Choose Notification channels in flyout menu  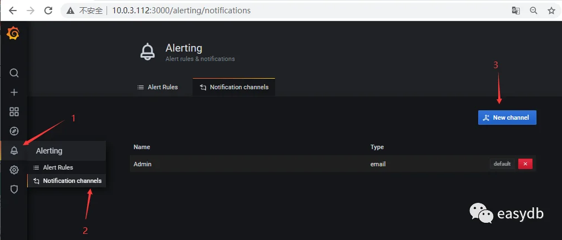click(x=67, y=181)
